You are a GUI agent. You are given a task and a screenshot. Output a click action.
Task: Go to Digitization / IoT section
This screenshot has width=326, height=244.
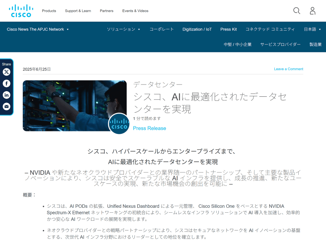[197, 29]
